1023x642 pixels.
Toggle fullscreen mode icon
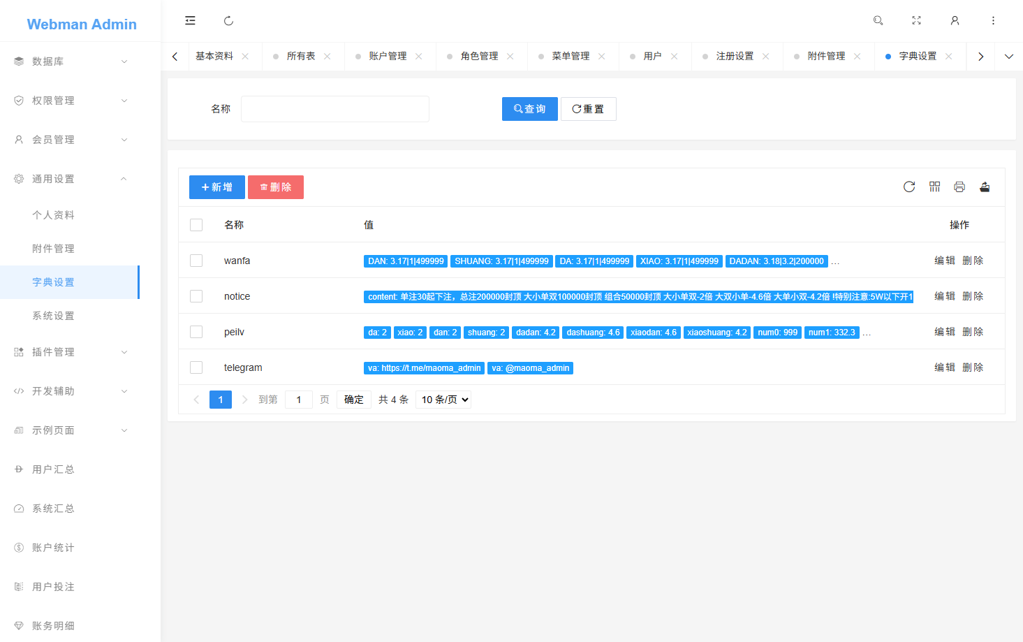point(916,21)
